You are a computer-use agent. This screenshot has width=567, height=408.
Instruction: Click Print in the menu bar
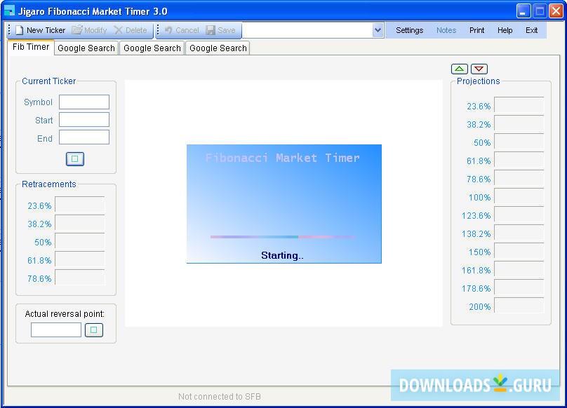coord(476,30)
